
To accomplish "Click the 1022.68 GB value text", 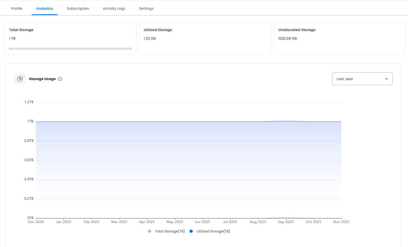I will tap(288, 38).
